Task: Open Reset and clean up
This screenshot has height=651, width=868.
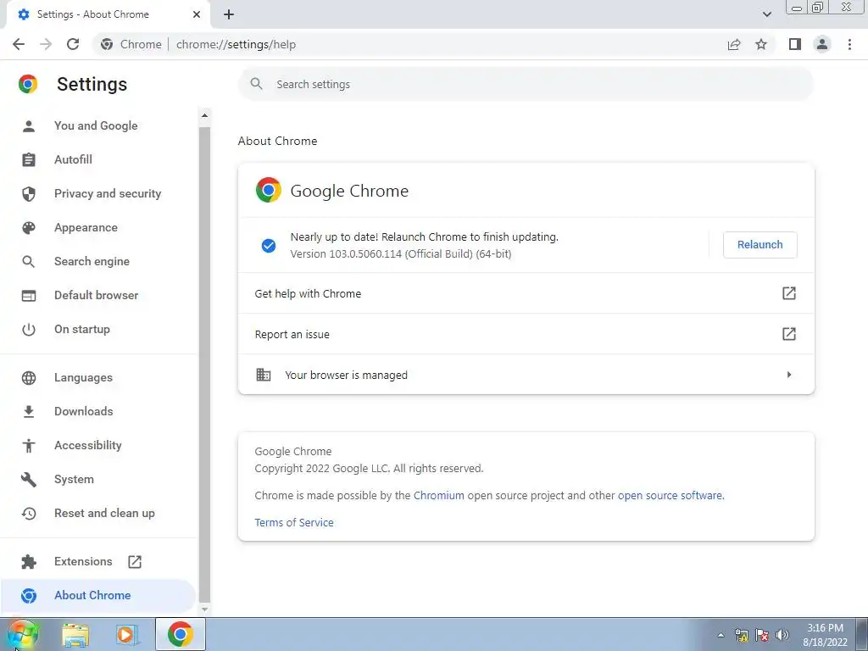Action: point(104,513)
